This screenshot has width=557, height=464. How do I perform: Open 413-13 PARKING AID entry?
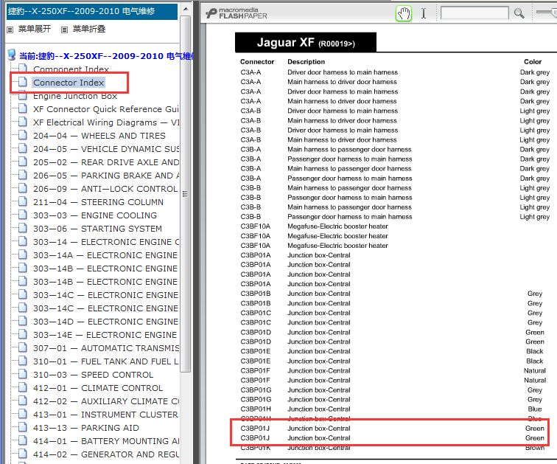tap(86, 428)
